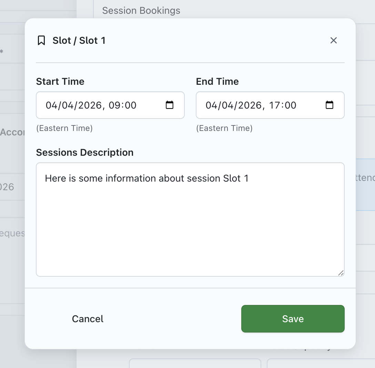Save the slot changes
The width and height of the screenshot is (375, 368).
pos(293,319)
